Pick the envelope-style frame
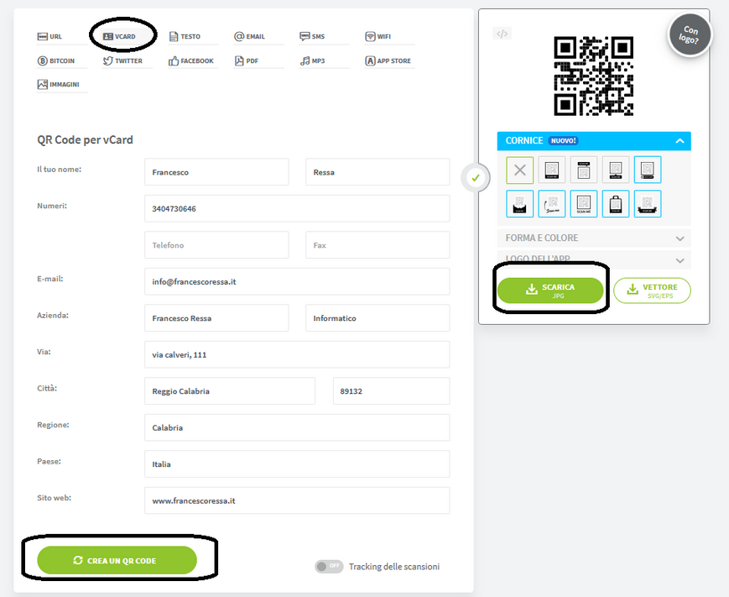The width and height of the screenshot is (729, 597). point(520,204)
